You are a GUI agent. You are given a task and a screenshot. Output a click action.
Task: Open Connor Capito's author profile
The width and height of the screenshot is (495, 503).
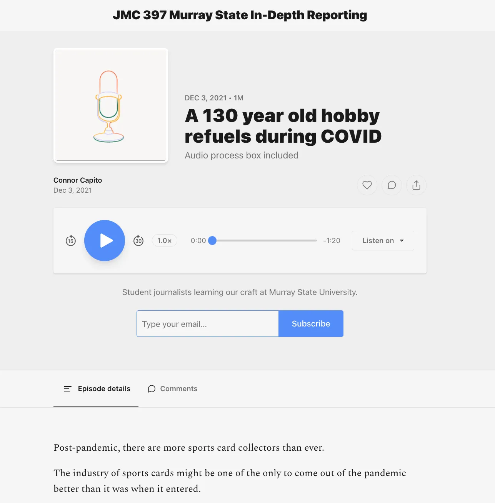pyautogui.click(x=78, y=180)
